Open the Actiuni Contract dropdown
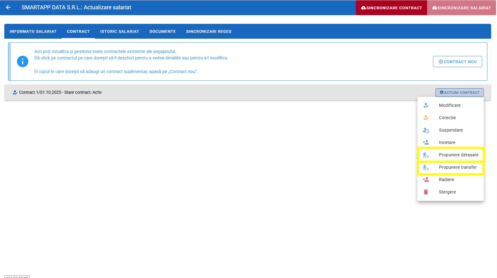The width and height of the screenshot is (497, 278). pos(459,93)
